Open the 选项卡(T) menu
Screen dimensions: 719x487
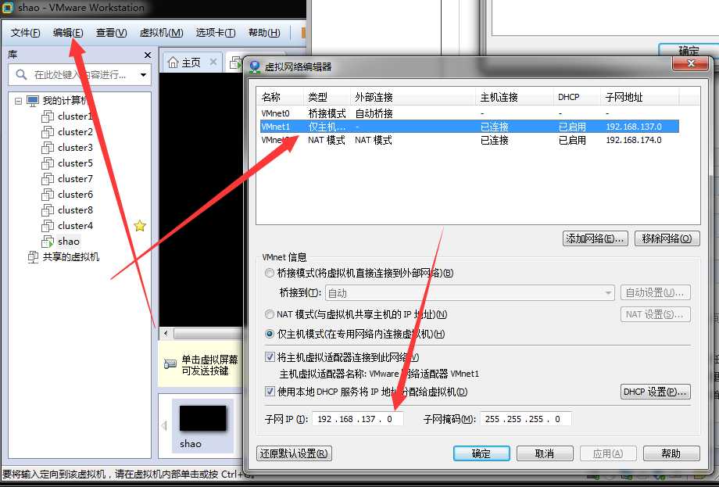216,33
